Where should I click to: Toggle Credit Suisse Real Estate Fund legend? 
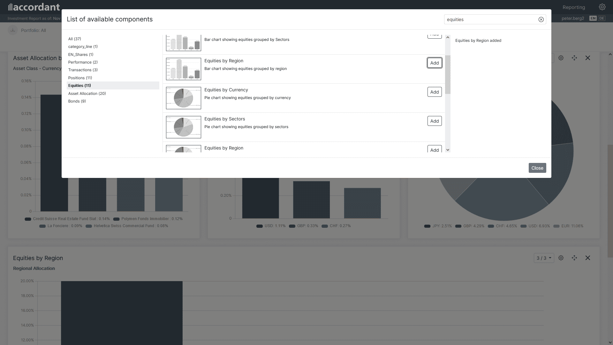click(67, 219)
